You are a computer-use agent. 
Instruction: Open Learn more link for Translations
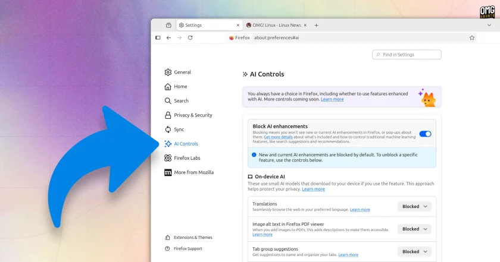point(360,210)
